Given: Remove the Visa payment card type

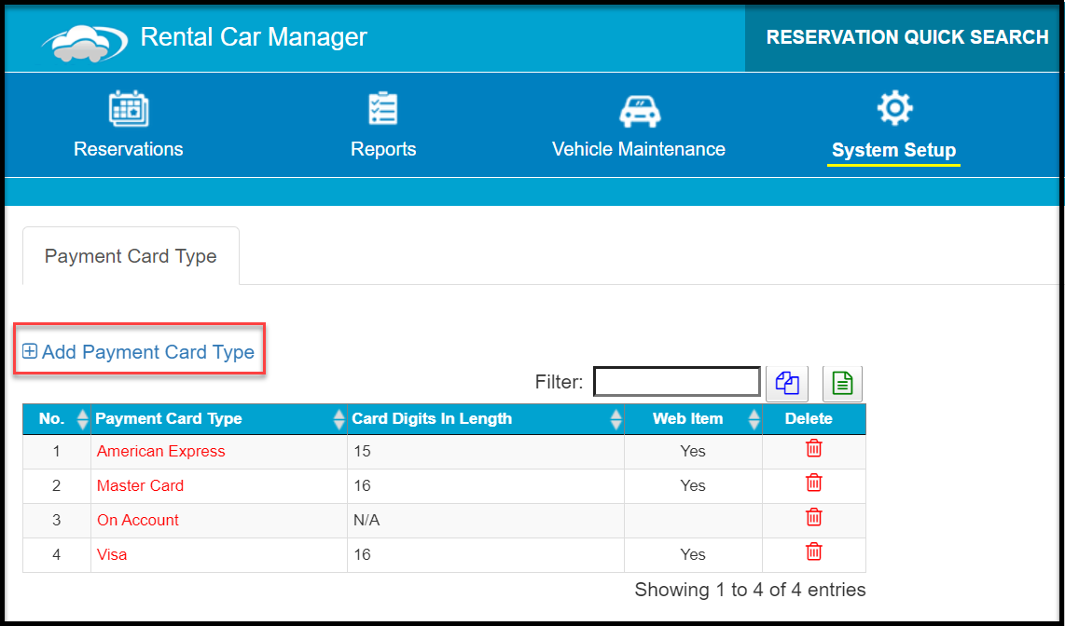Looking at the screenshot, I should (x=814, y=551).
